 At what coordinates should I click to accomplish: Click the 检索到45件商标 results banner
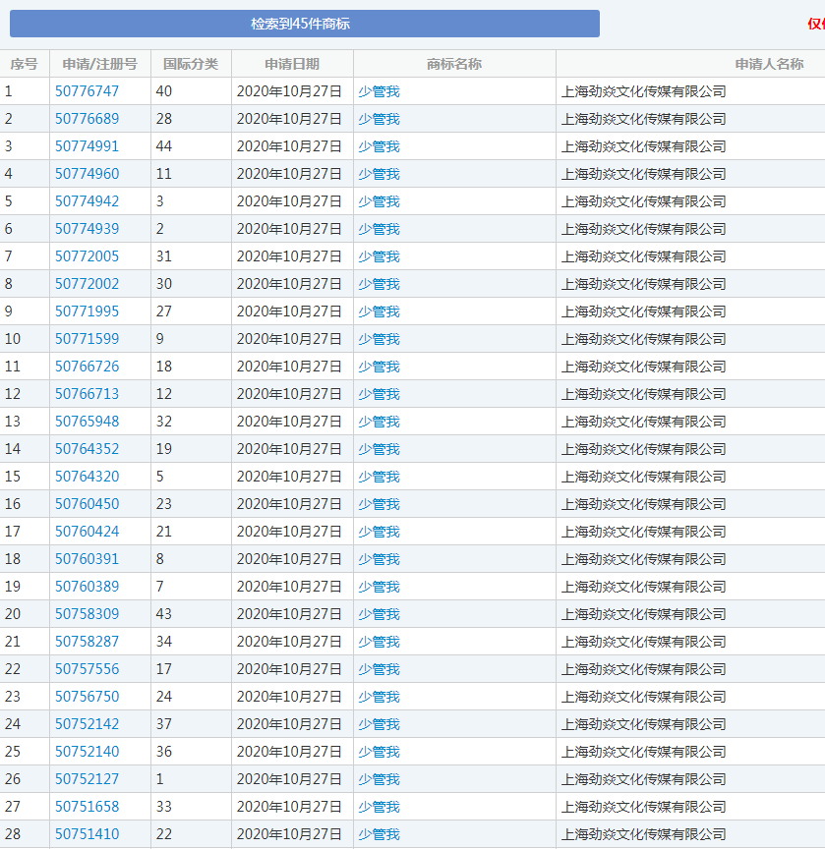point(304,24)
